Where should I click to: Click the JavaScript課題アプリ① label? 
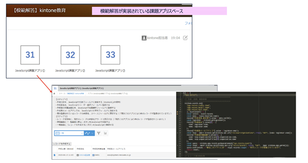(x=30, y=71)
